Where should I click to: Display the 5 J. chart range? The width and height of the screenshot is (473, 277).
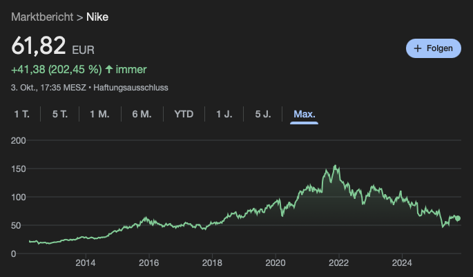[x=263, y=114]
